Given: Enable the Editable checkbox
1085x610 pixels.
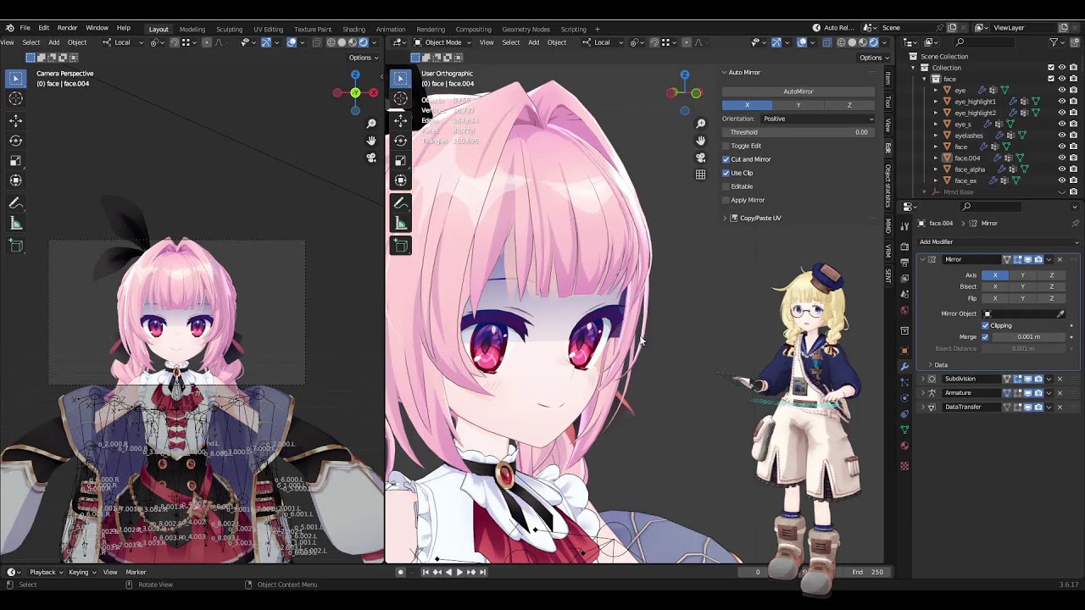Looking at the screenshot, I should click(x=726, y=186).
